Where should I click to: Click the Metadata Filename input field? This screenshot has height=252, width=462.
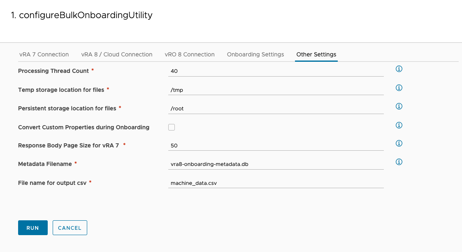click(x=276, y=164)
